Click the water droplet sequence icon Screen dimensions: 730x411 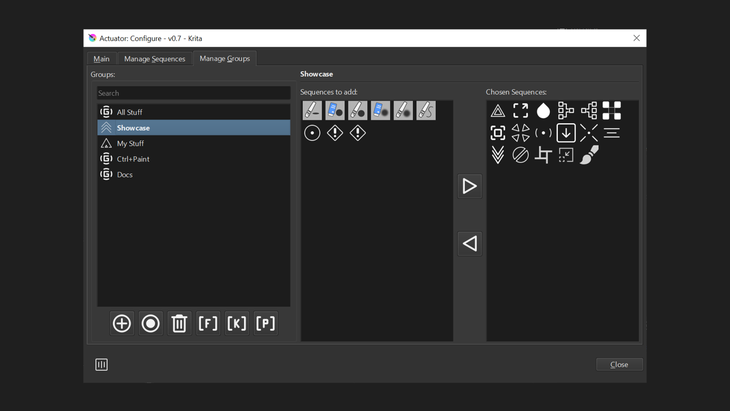[x=543, y=110]
